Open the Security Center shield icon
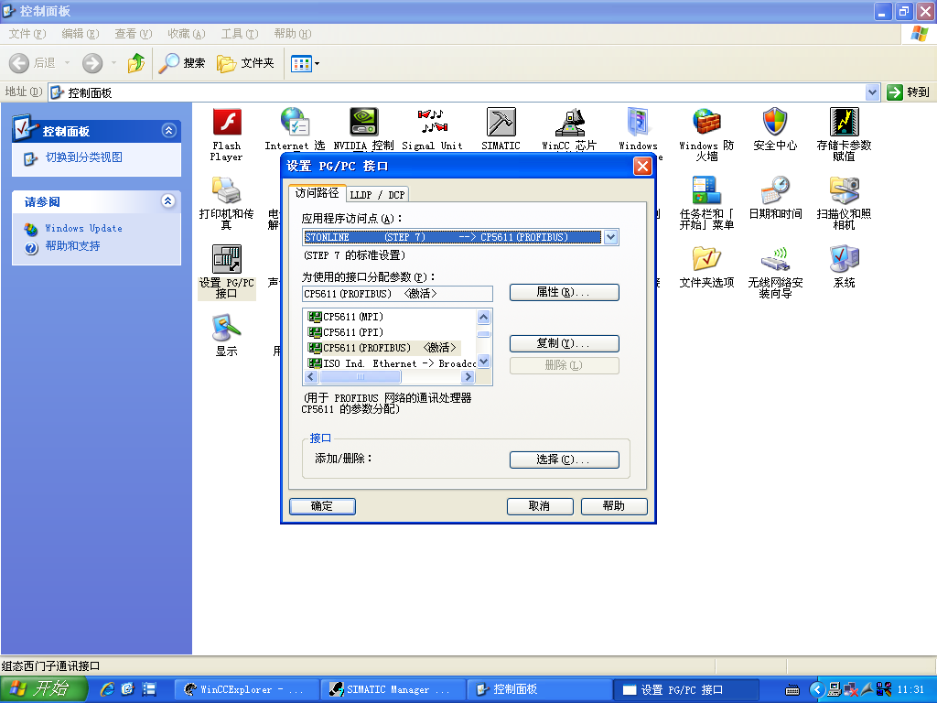The image size is (937, 703). point(775,129)
